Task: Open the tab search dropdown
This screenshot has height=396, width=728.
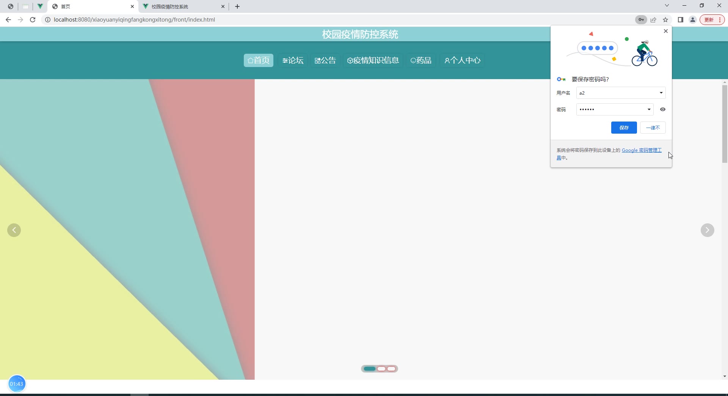Action: coord(667,6)
